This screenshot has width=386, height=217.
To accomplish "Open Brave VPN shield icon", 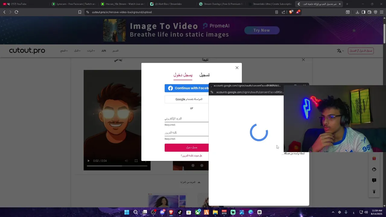I will click(375, 12).
